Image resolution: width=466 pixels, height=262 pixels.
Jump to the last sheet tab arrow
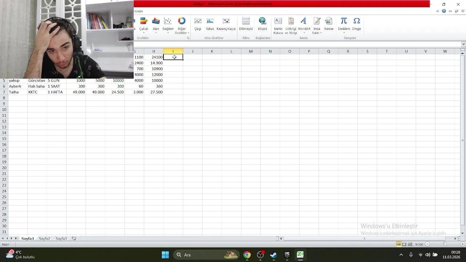(x=16, y=239)
